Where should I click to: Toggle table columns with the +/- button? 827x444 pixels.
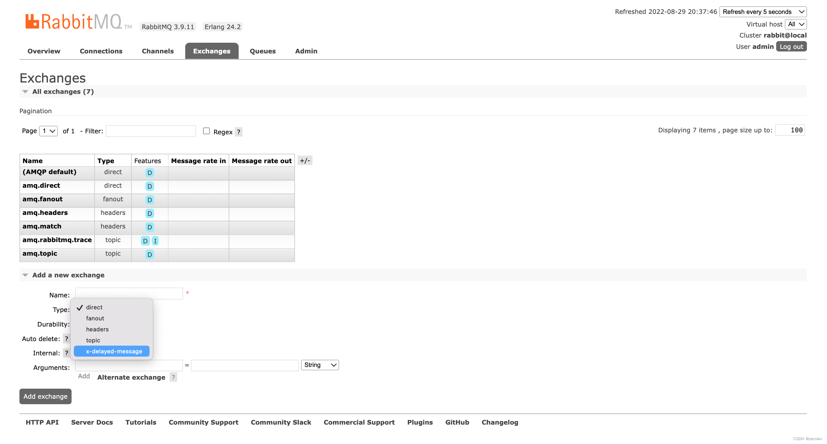(x=305, y=161)
